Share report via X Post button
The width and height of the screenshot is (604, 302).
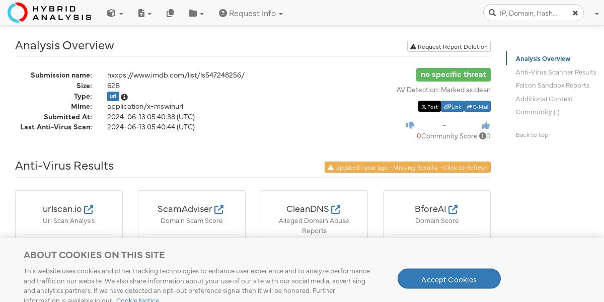click(x=429, y=107)
